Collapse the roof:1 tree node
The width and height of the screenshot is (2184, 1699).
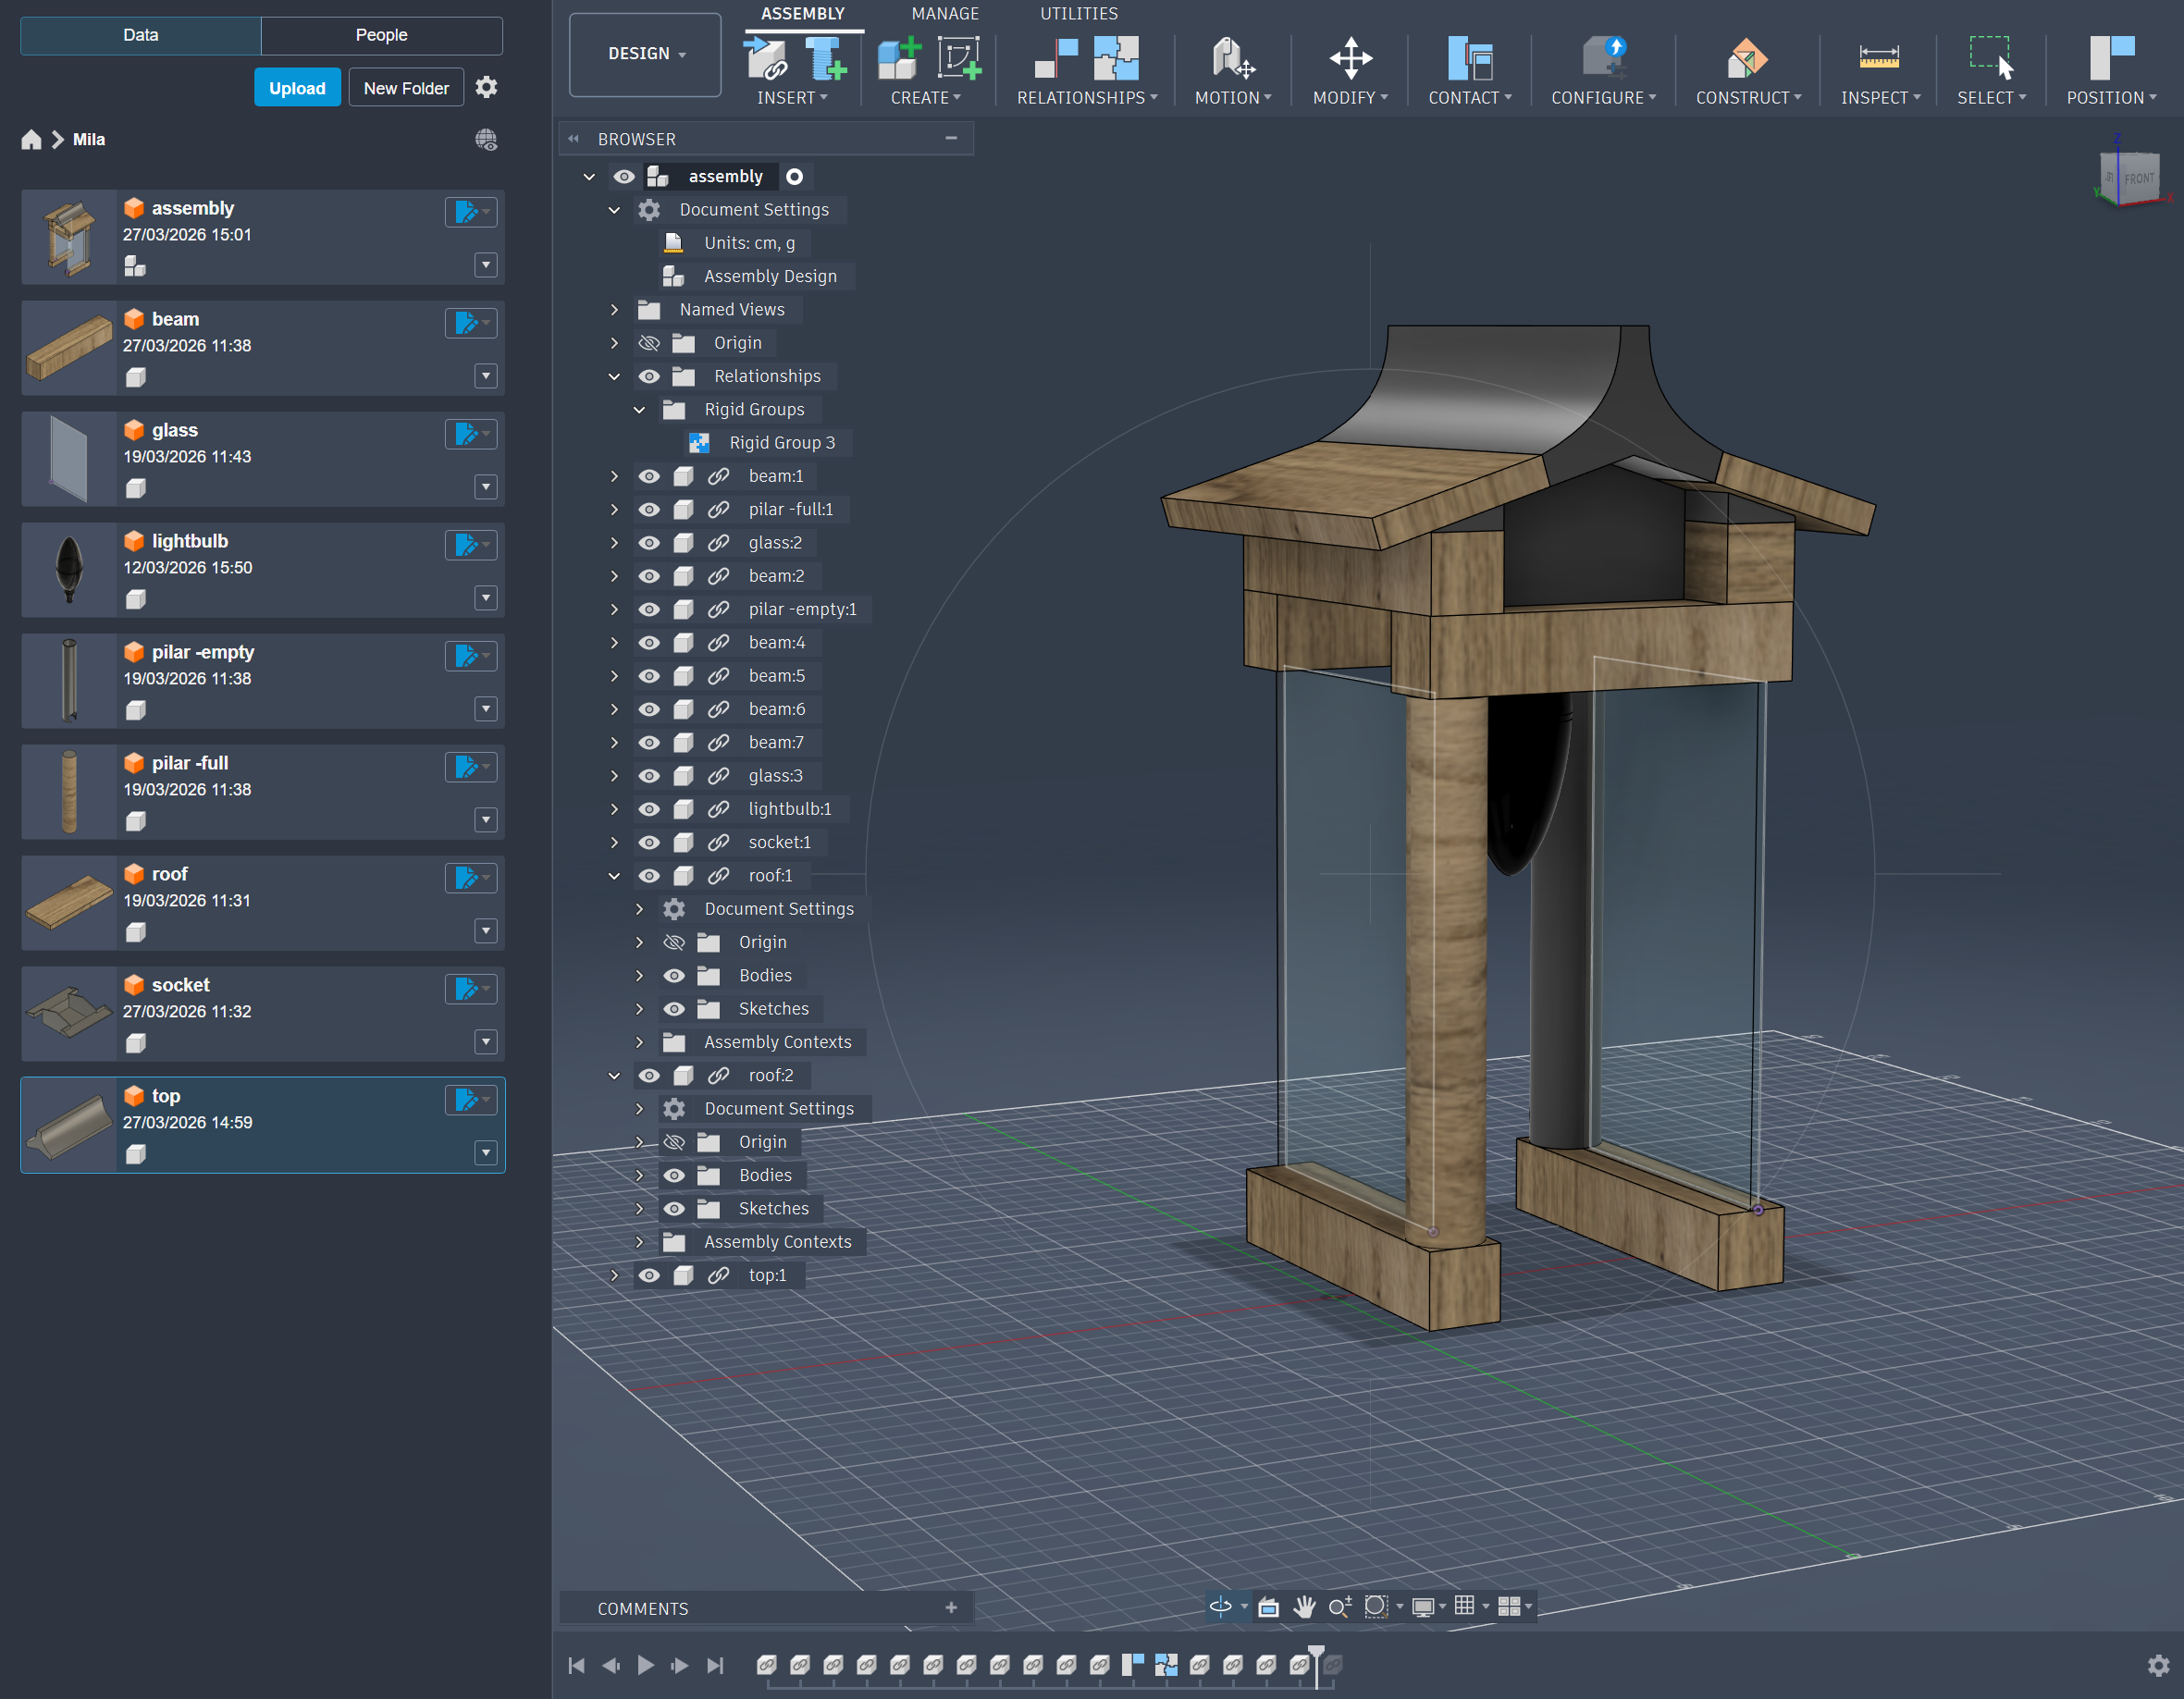[614, 876]
